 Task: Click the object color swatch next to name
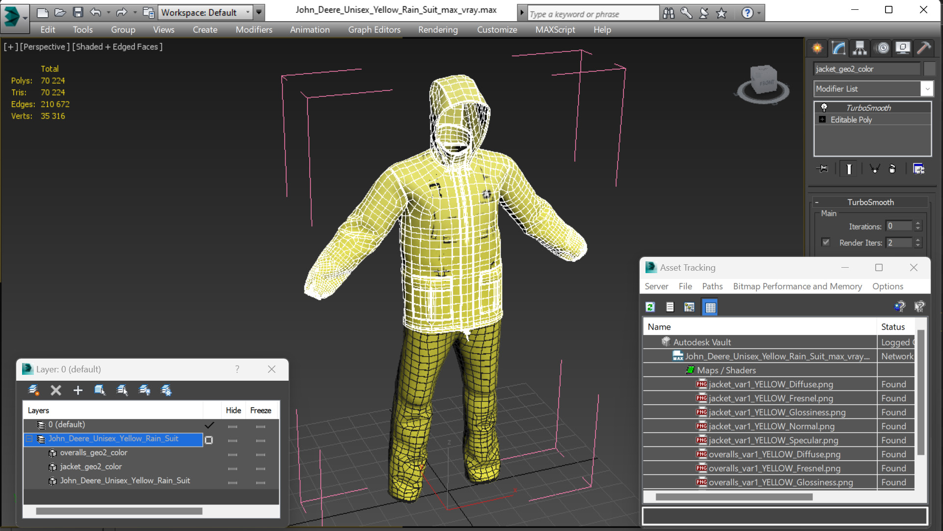click(x=929, y=69)
